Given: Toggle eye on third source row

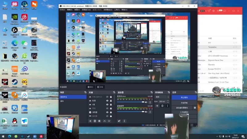Looking at the screenshot, I should pos(107,104).
